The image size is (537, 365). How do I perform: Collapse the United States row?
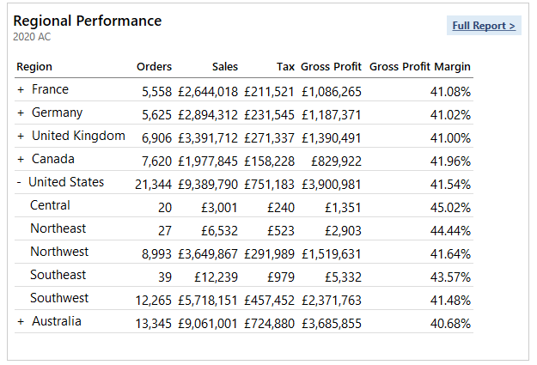(x=20, y=182)
